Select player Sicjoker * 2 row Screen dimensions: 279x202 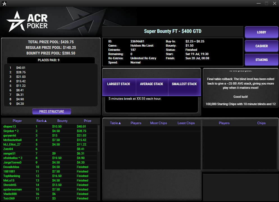click(49, 131)
